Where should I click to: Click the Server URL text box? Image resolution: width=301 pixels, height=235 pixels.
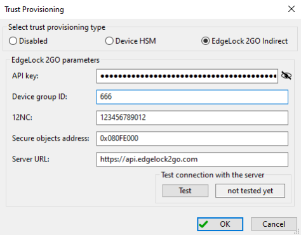point(192,160)
